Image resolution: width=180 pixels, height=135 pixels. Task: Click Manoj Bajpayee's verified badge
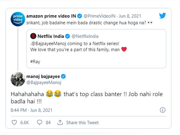(64, 76)
